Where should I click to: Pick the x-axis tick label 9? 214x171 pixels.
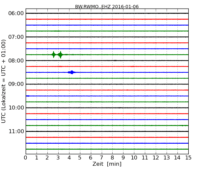pyautogui.click(x=123, y=158)
